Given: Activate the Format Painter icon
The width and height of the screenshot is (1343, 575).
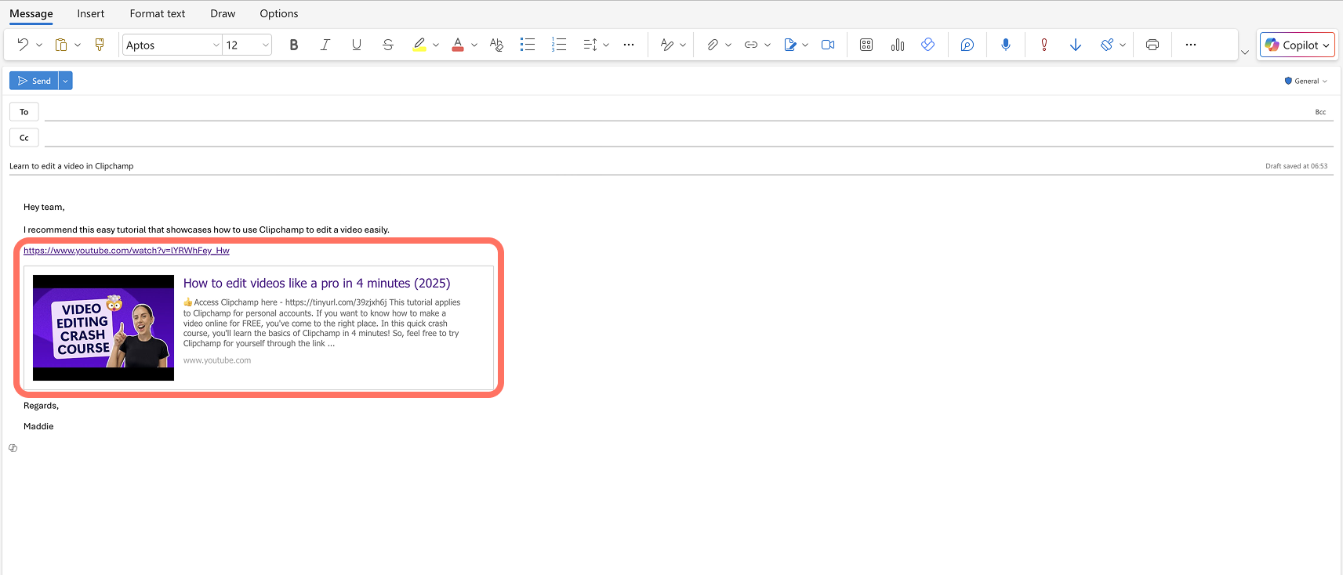Looking at the screenshot, I should point(100,45).
